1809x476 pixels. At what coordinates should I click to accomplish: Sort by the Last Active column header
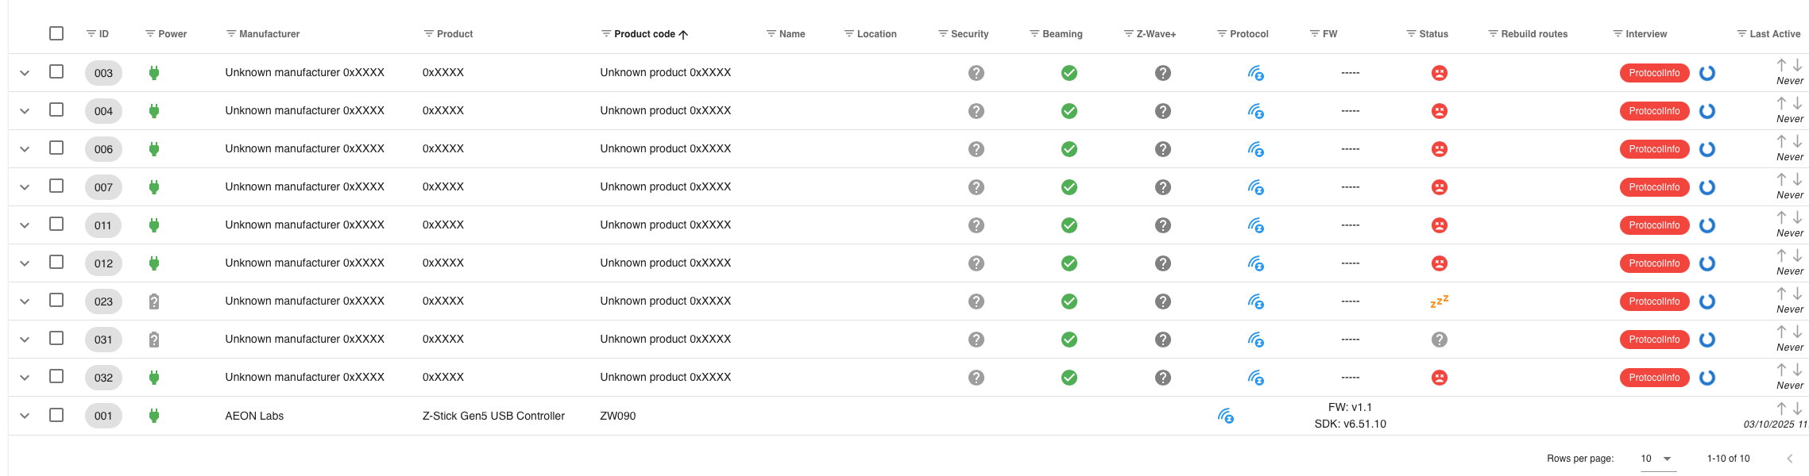tap(1775, 34)
